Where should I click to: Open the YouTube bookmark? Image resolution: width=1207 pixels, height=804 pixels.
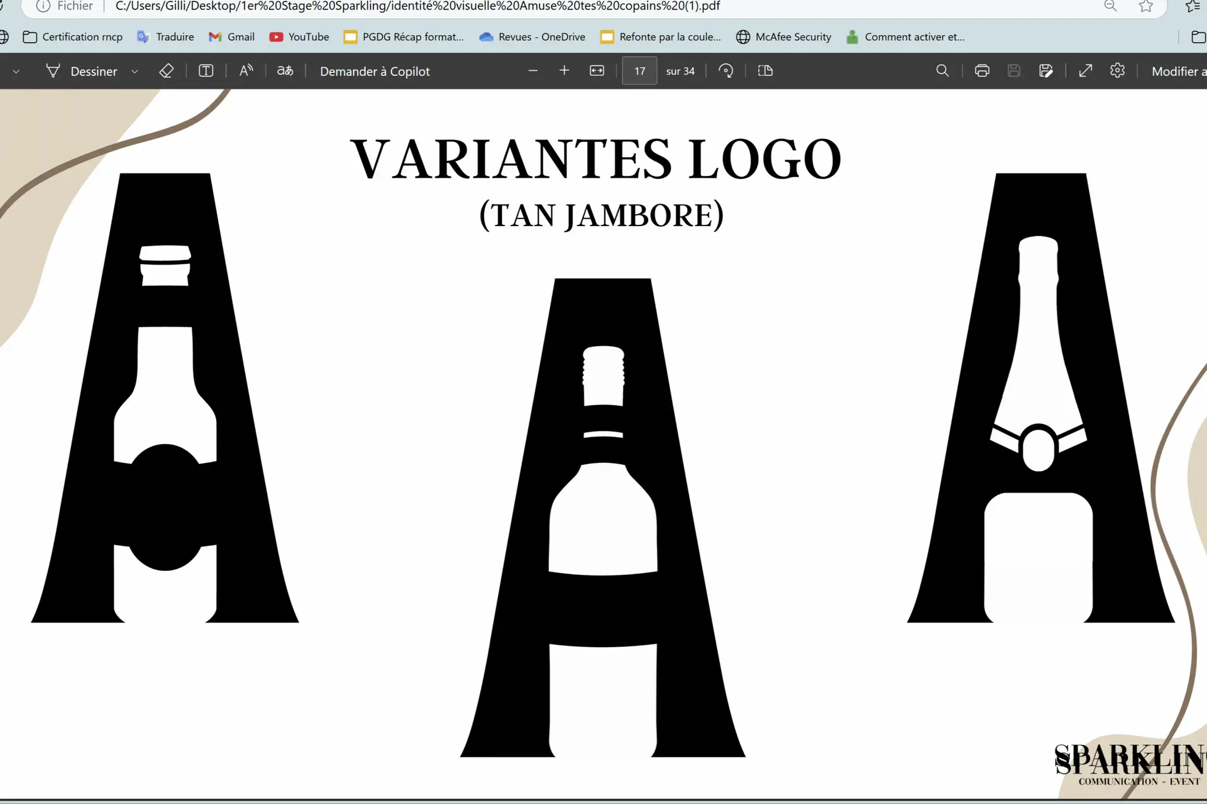point(299,37)
